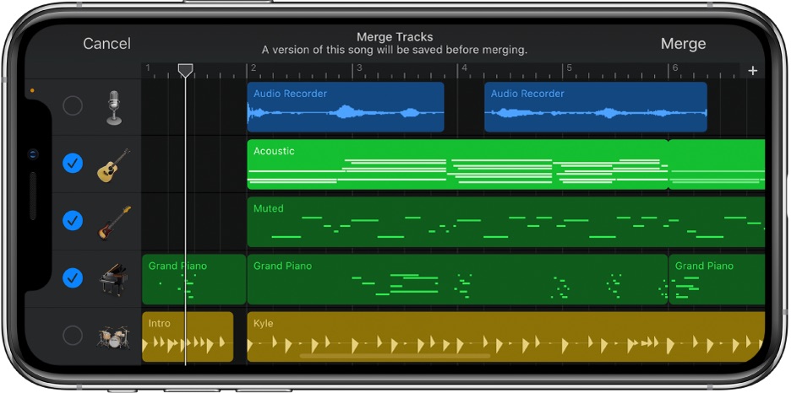
Task: Tap the acoustic guitar track icon
Action: point(113,165)
